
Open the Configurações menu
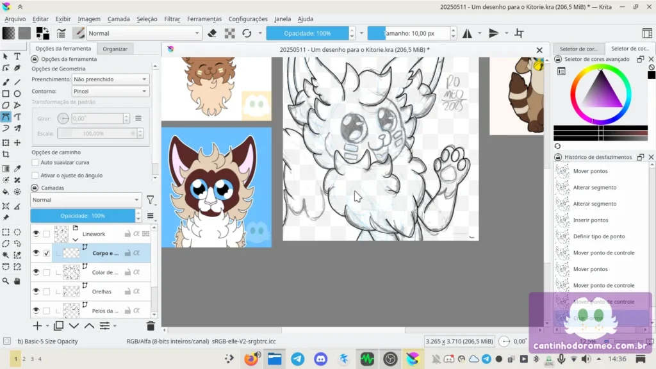248,19
